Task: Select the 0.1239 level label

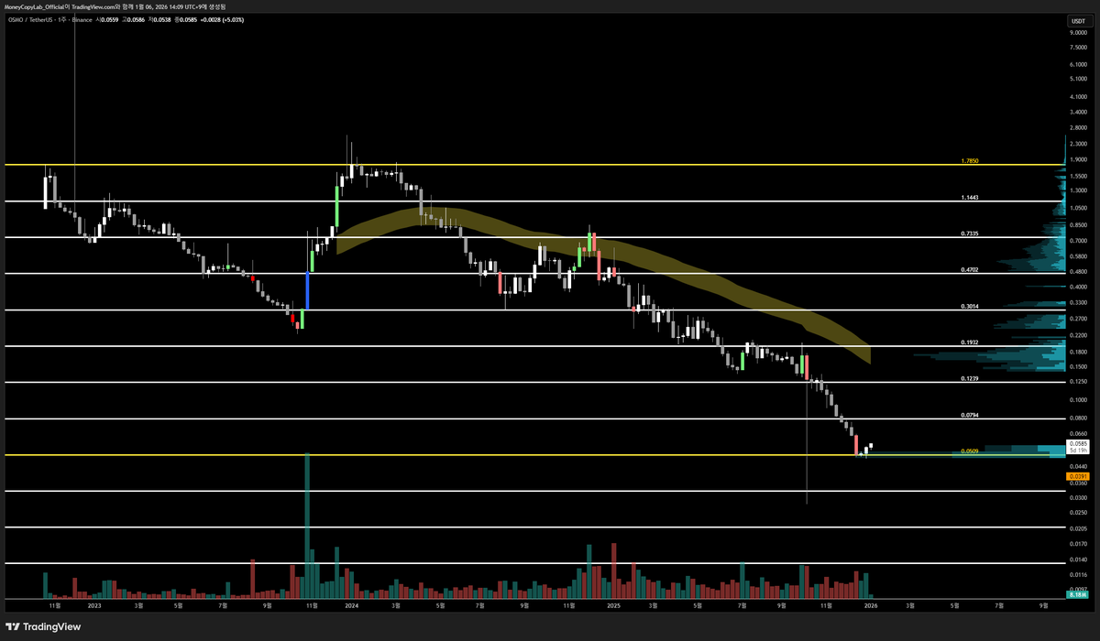Action: click(x=970, y=378)
